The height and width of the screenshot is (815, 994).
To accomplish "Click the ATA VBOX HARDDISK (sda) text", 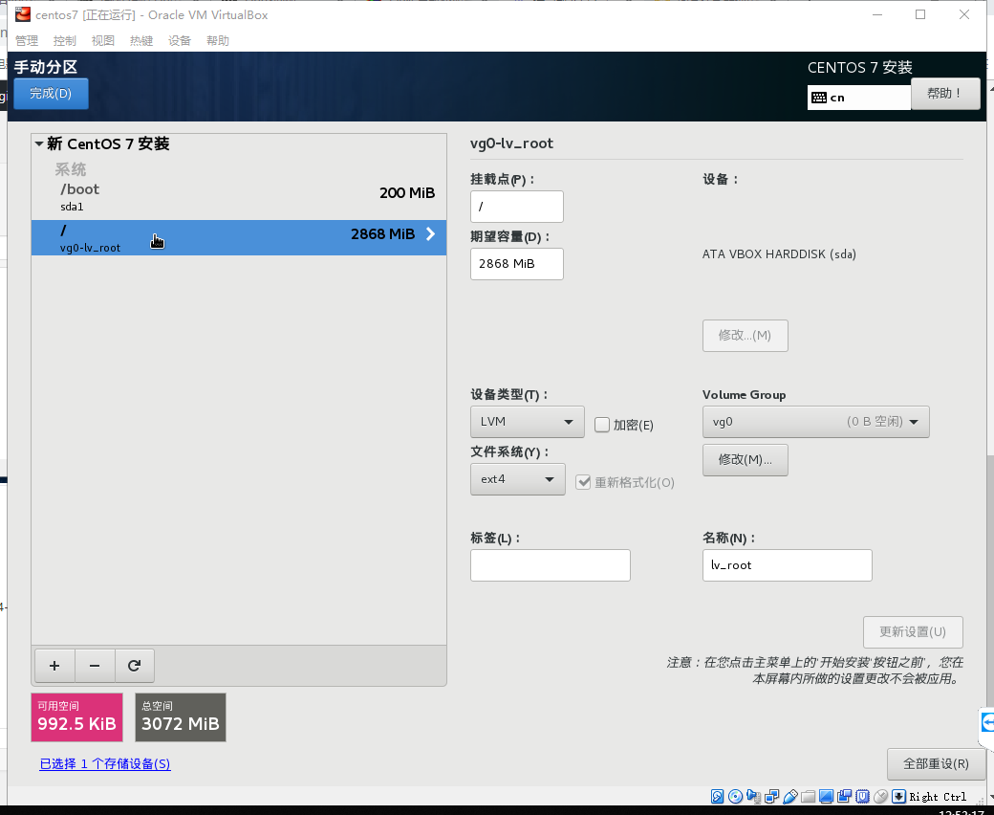I will [x=779, y=254].
